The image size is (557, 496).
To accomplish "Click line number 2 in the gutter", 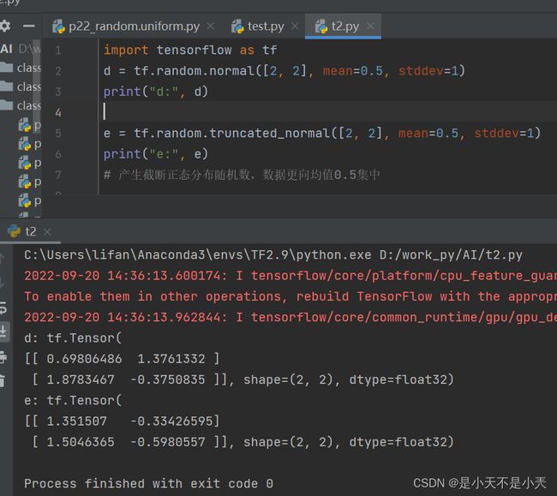I will tap(58, 71).
